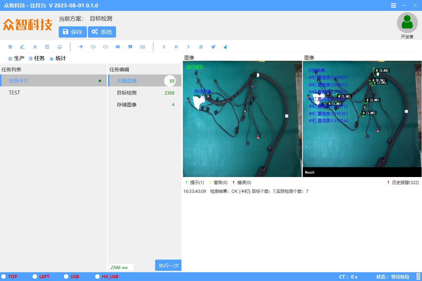Click the green status dot on 检测卡钉
The width and height of the screenshot is (422, 281).
click(x=100, y=81)
